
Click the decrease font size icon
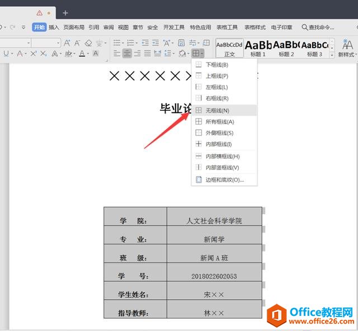77,42
